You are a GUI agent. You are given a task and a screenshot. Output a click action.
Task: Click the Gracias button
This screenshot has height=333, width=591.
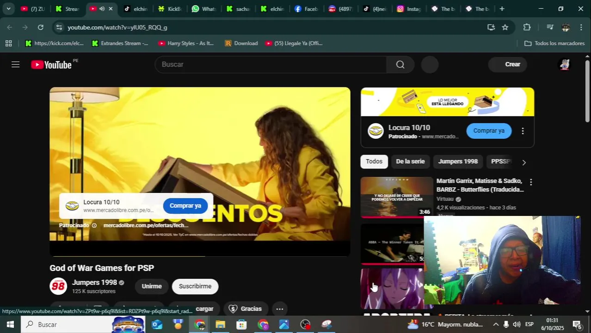pyautogui.click(x=246, y=309)
